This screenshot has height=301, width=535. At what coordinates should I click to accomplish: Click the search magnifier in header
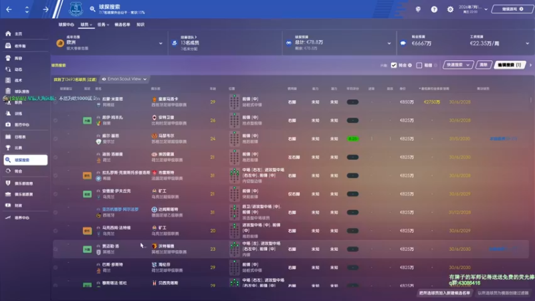click(92, 9)
